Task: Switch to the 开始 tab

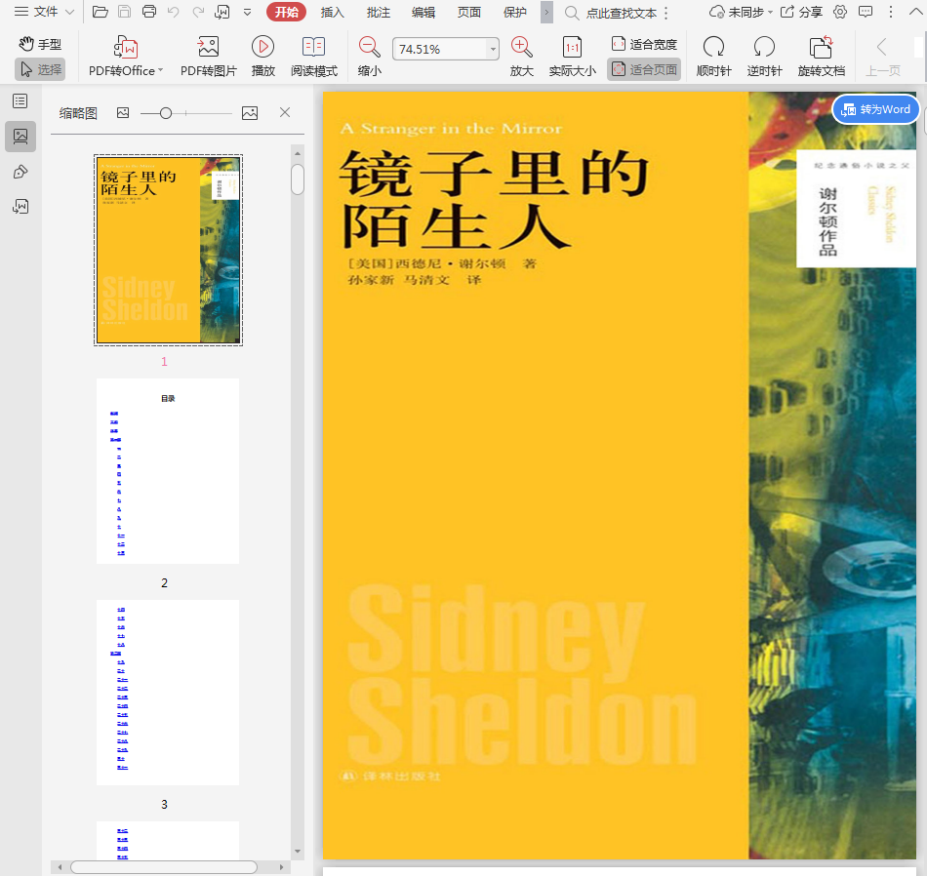Action: [286, 12]
